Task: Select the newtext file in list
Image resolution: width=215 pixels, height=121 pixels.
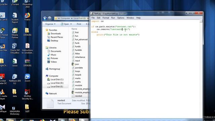Action: pyautogui.click(x=77, y=96)
